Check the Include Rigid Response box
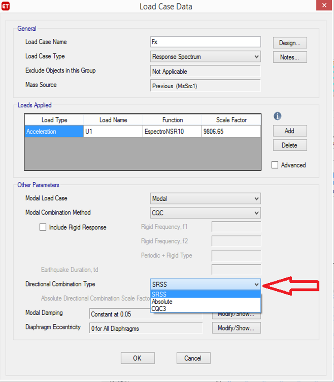The image size is (334, 382). [x=43, y=227]
